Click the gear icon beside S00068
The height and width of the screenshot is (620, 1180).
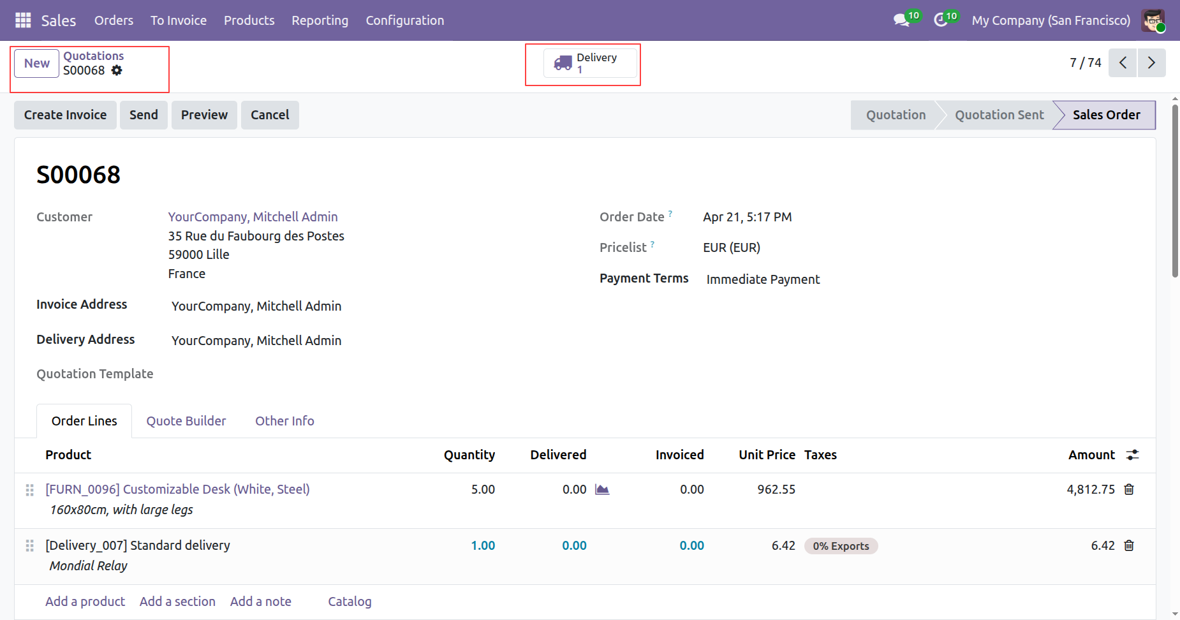[117, 70]
